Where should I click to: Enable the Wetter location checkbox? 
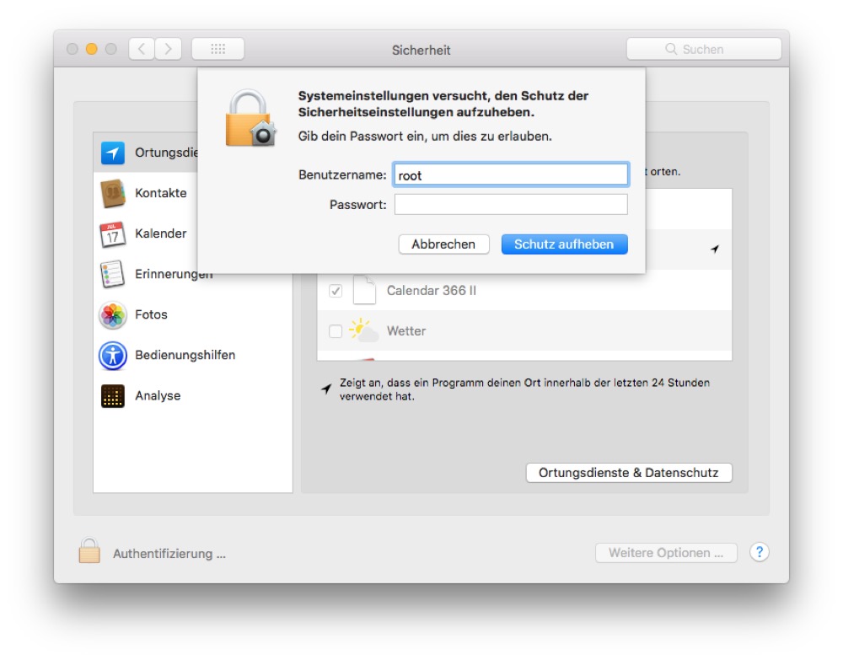[x=336, y=331]
